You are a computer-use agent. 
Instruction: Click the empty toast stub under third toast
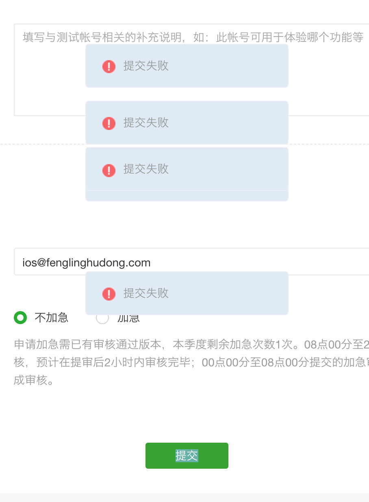[187, 196]
